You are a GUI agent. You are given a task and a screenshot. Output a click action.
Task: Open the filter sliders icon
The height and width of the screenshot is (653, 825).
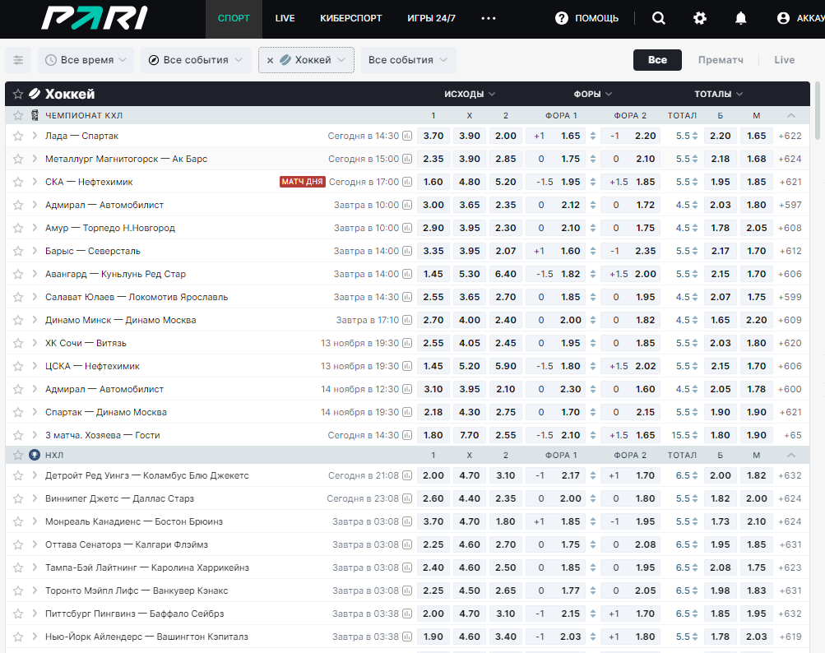click(x=18, y=60)
